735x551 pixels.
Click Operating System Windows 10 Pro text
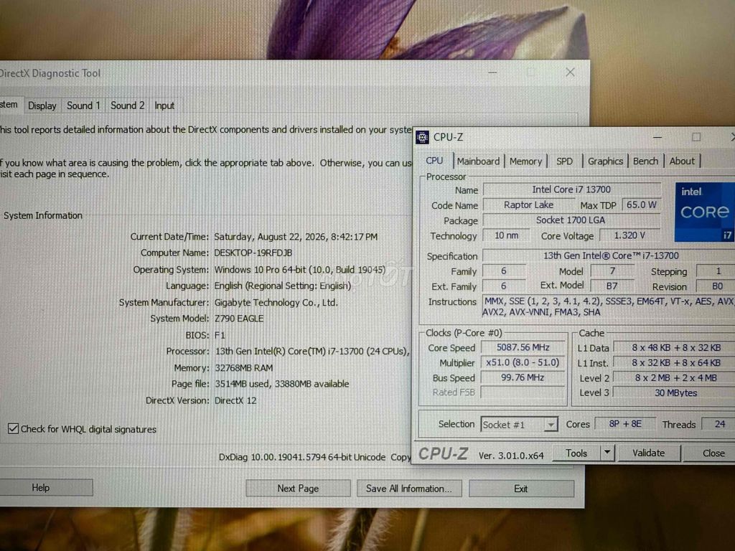pyautogui.click(x=300, y=270)
